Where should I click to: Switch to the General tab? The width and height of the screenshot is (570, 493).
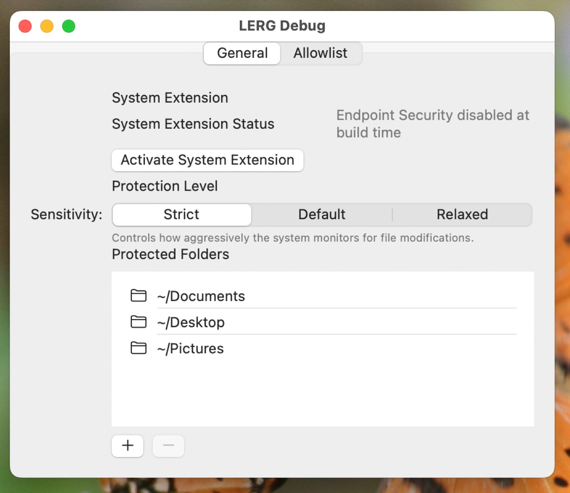[242, 53]
